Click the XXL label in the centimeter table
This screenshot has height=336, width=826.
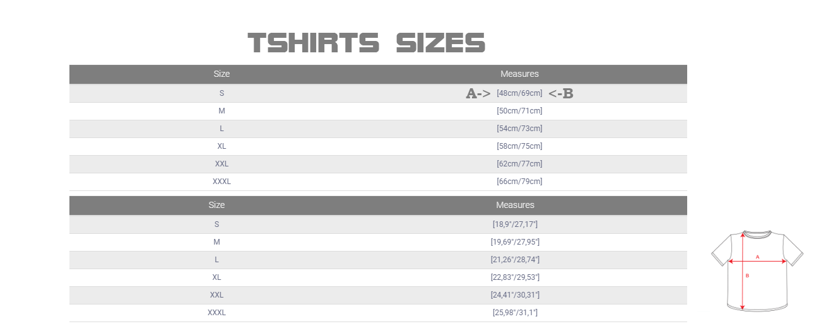pyautogui.click(x=221, y=164)
